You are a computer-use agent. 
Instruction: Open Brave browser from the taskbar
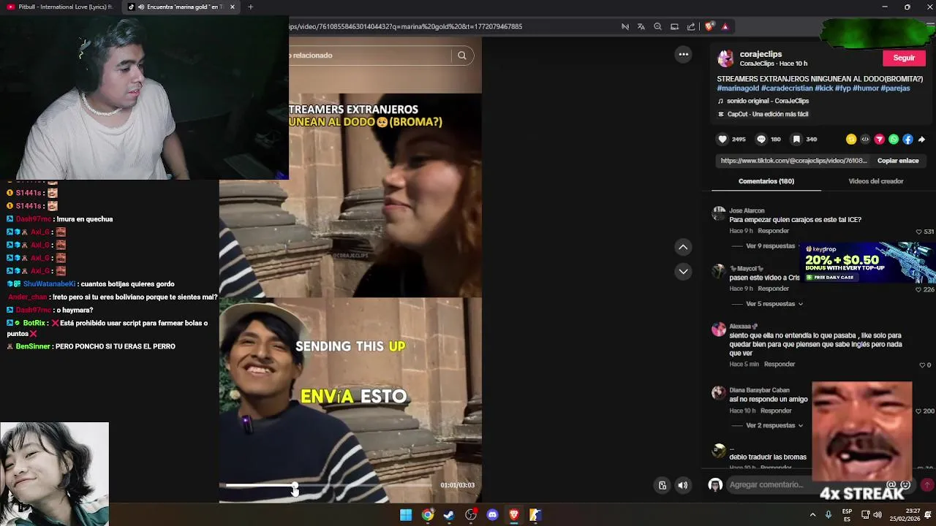click(x=514, y=514)
